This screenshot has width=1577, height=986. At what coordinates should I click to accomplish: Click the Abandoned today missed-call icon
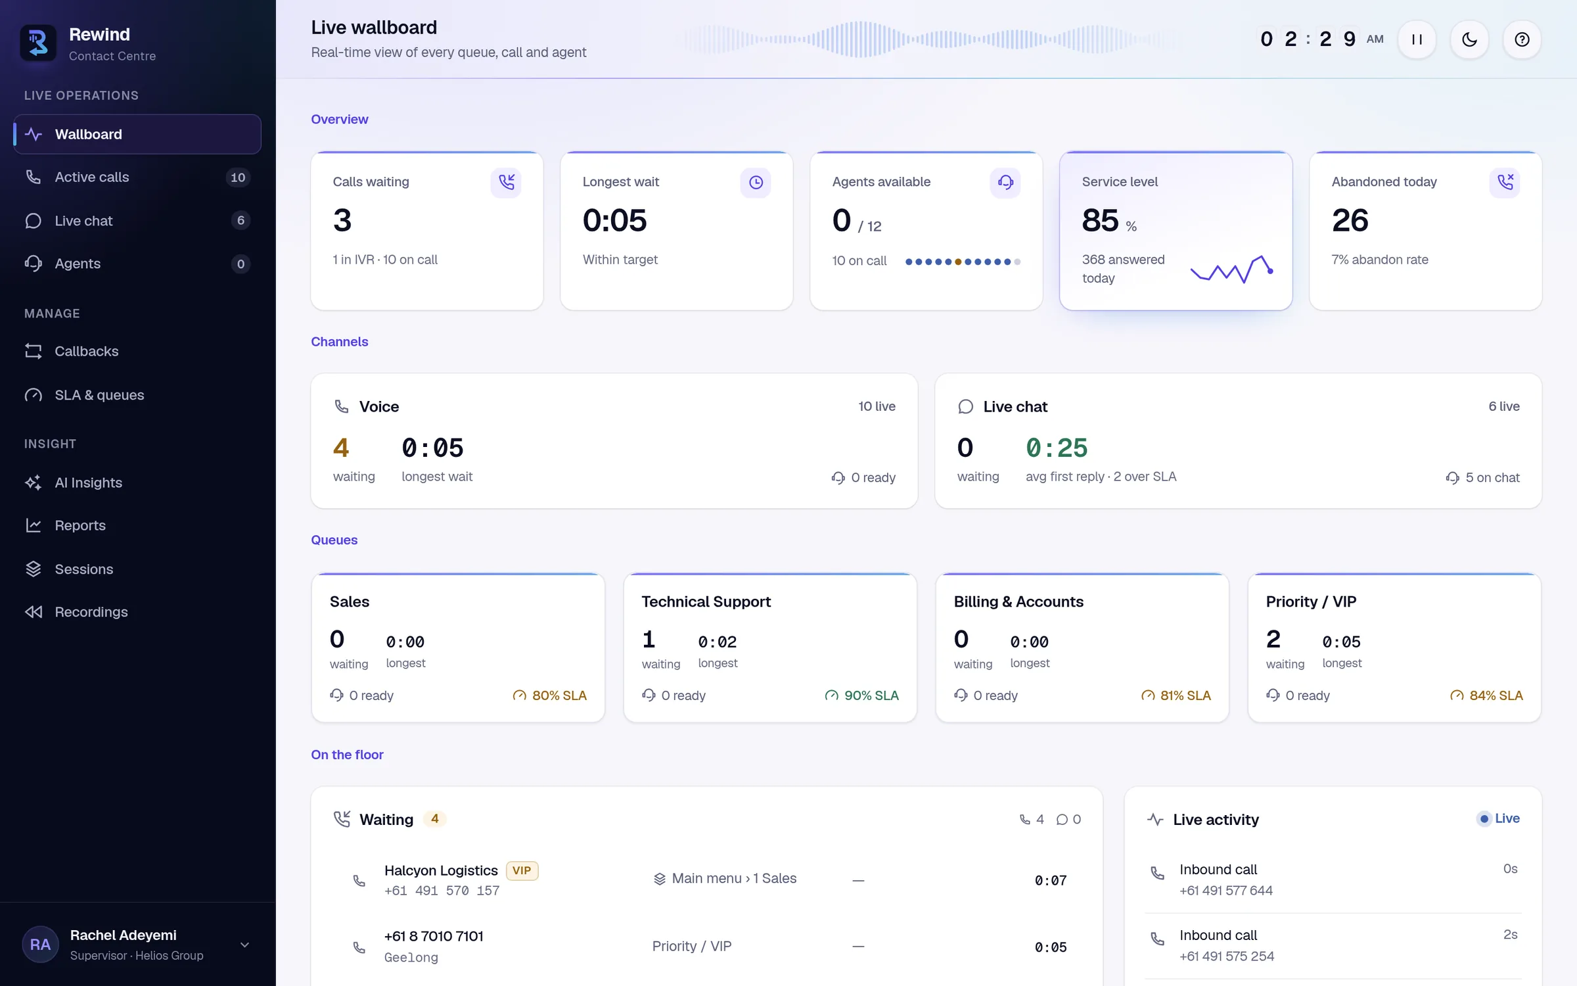1505,182
